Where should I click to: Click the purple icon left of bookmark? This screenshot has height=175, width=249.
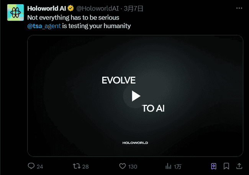click(214, 166)
